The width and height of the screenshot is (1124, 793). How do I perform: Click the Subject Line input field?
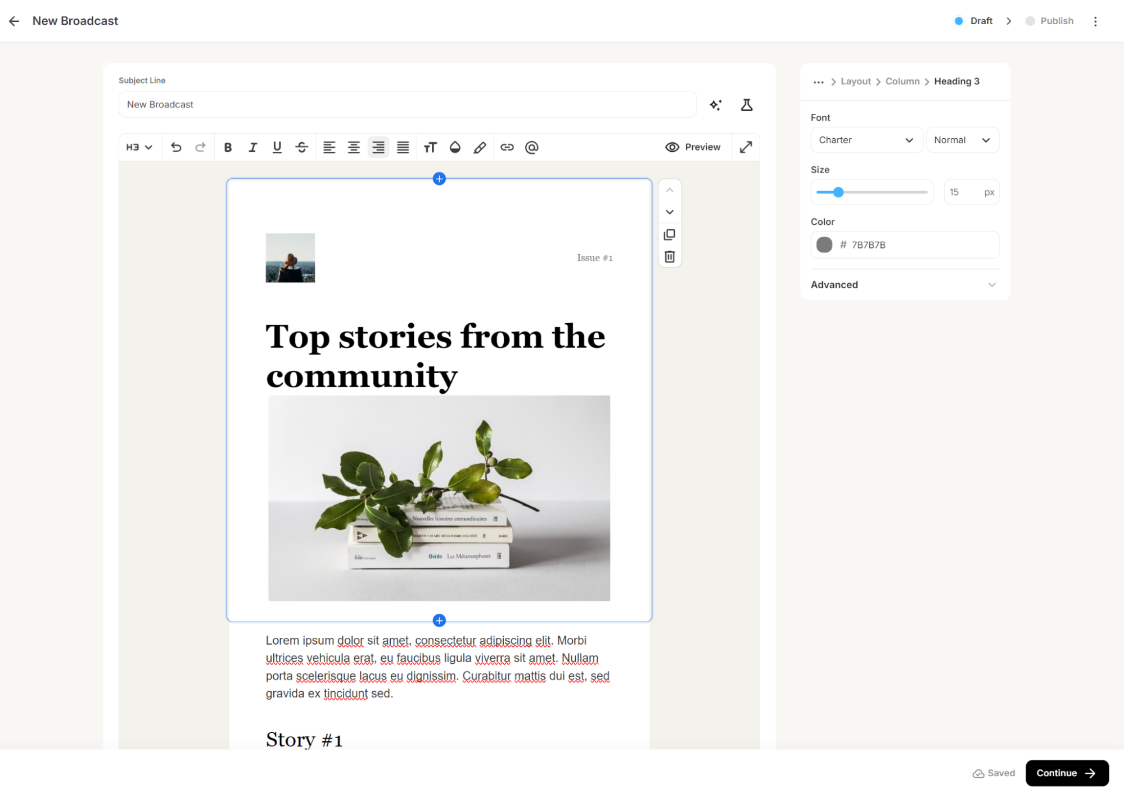point(407,105)
